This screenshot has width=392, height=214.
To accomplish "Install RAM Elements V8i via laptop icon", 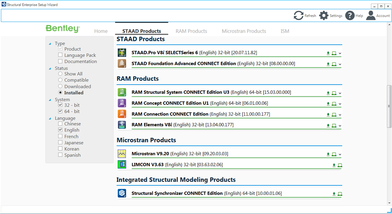I will (x=334, y=126).
